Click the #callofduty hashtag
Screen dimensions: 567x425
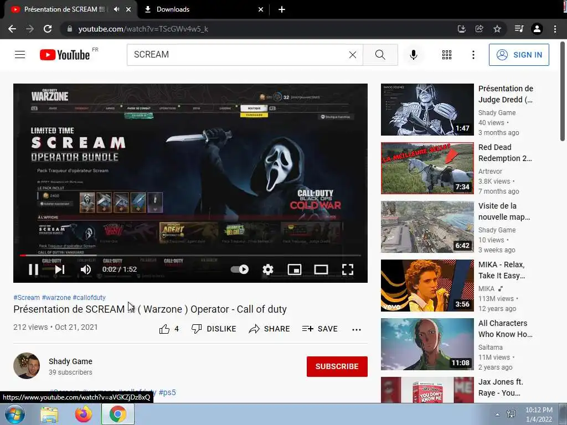[x=89, y=297]
